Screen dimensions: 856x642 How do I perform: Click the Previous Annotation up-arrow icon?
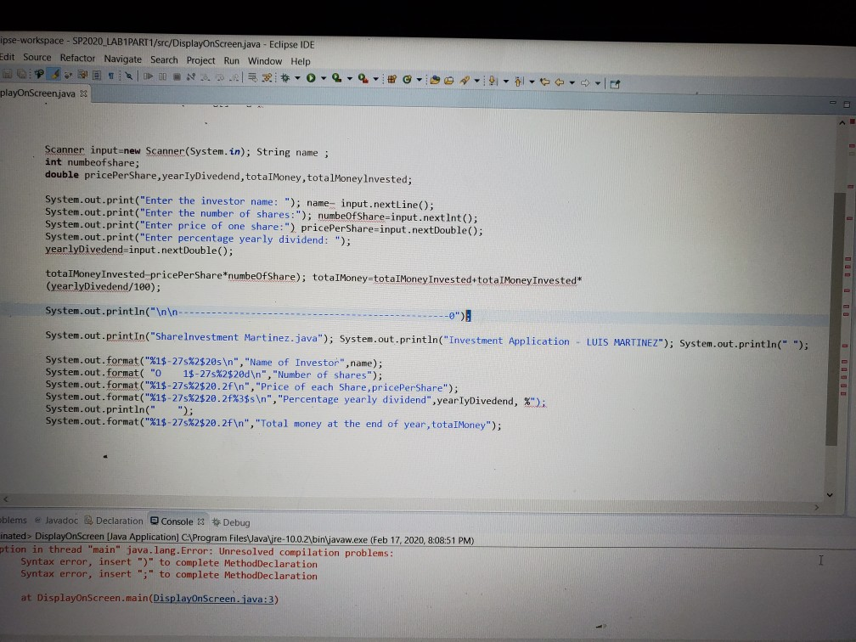click(x=519, y=82)
